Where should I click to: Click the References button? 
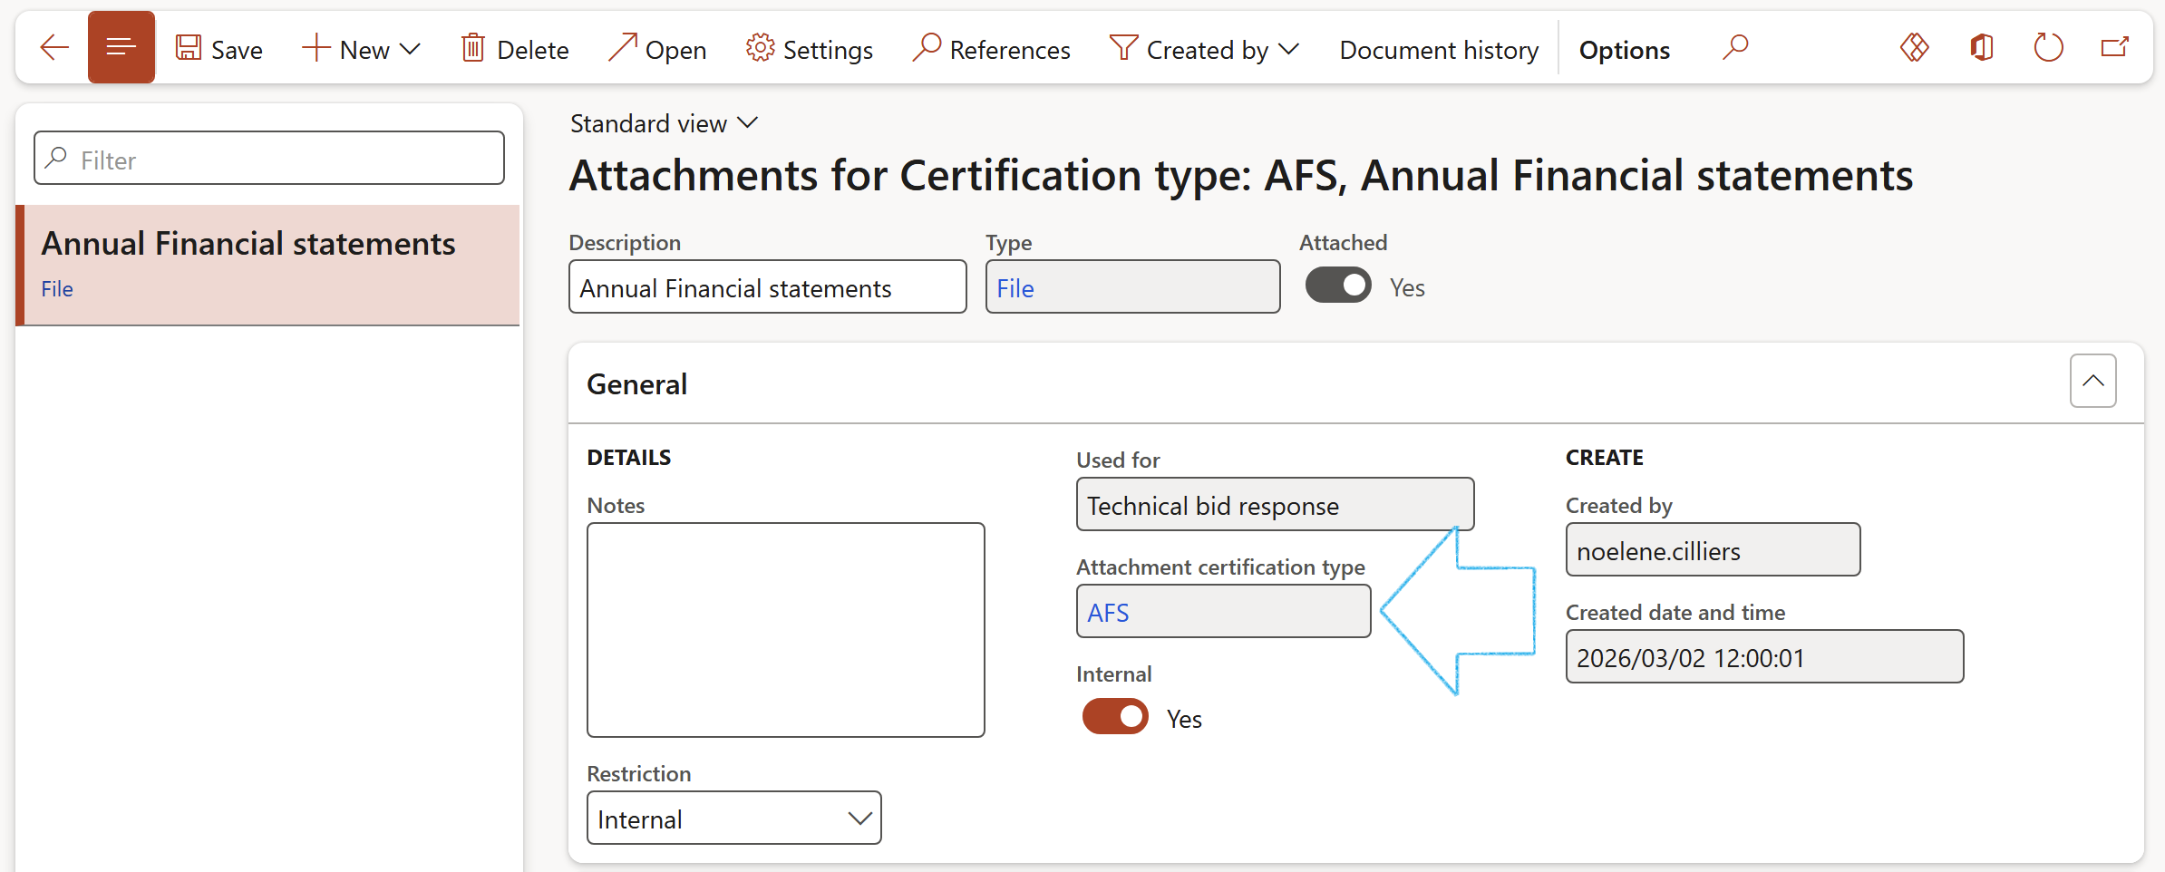[x=992, y=50]
